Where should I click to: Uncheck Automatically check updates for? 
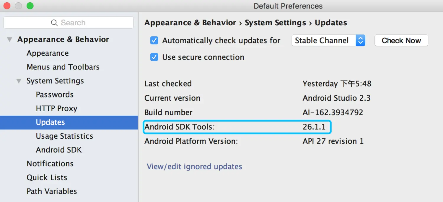coord(154,40)
